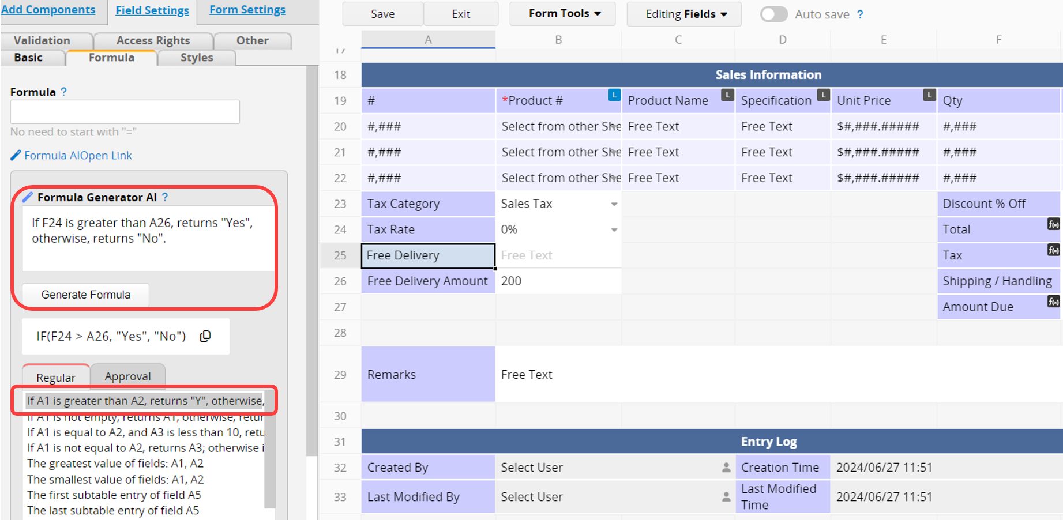This screenshot has width=1063, height=520.
Task: Open Formula Generator AI help icon
Action: tap(165, 197)
